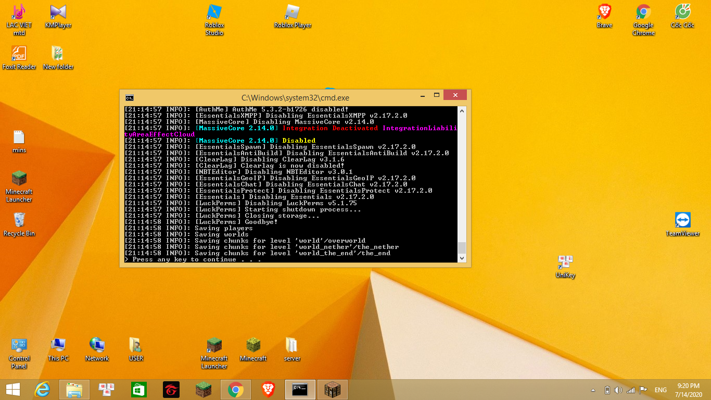Viewport: 711px width, 400px height.
Task: Show hidden system tray icons
Action: [593, 390]
